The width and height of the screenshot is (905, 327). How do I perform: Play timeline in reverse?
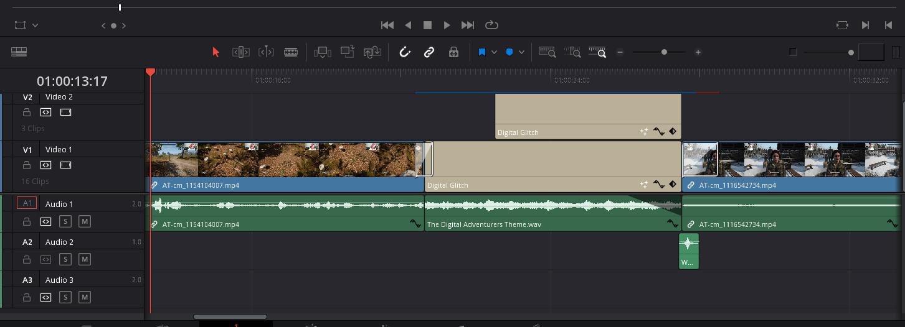tap(408, 25)
